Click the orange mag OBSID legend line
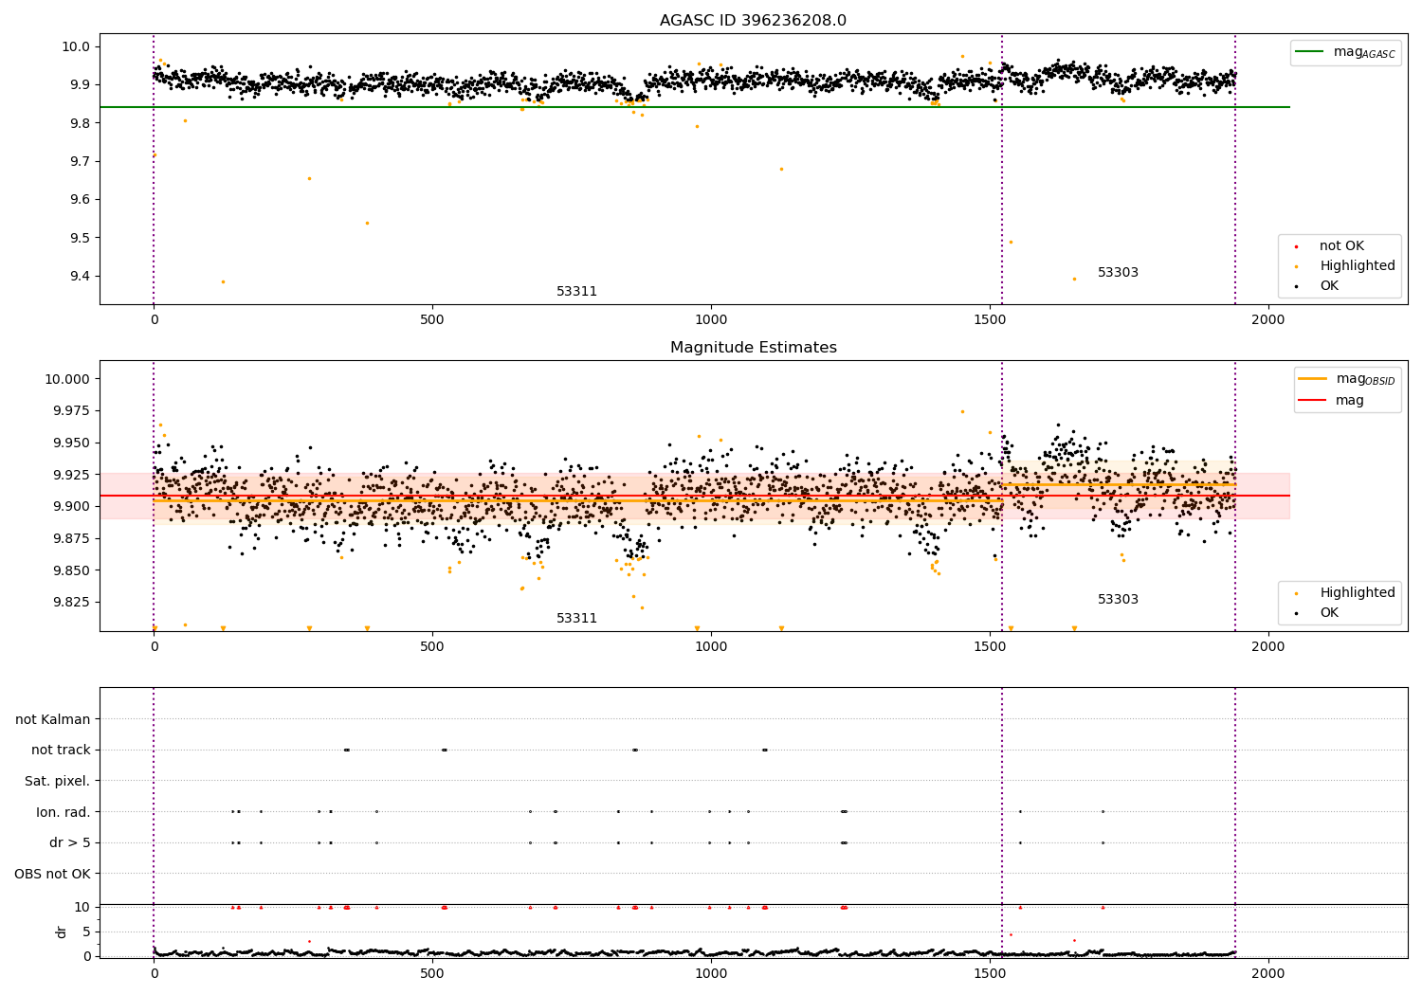1422x995 pixels. 1312,379
